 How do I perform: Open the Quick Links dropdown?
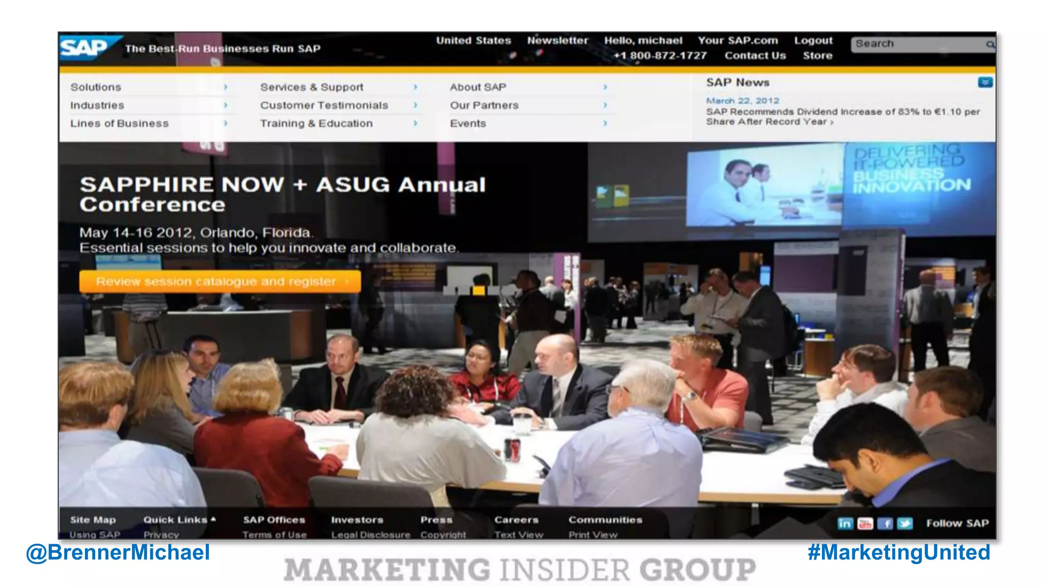pyautogui.click(x=179, y=520)
